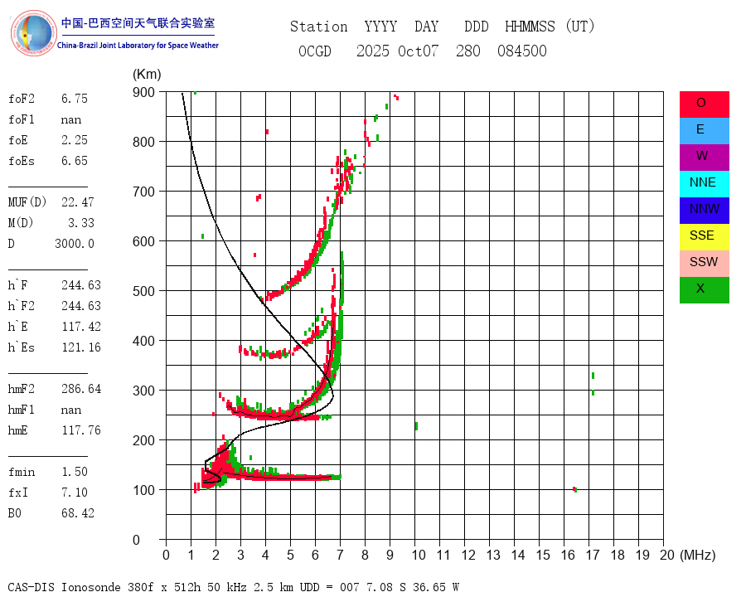Select the dark blue NNW legend swatch

[704, 211]
